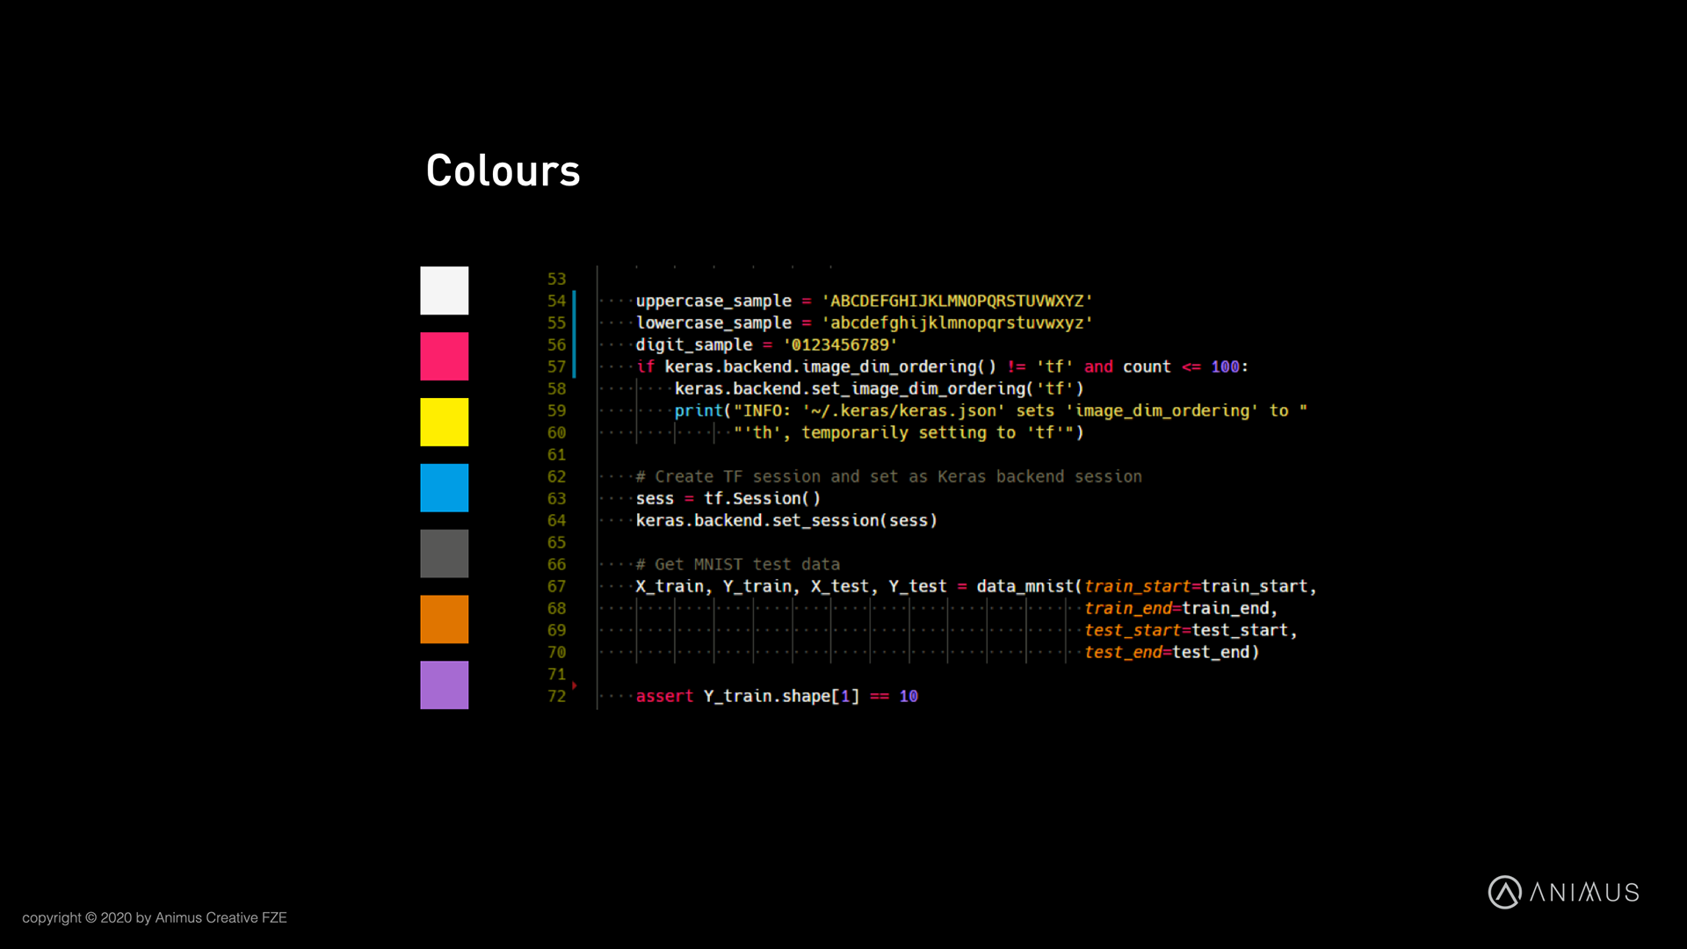The image size is (1687, 949).
Task: Click the grey colour swatch
Action: (444, 554)
